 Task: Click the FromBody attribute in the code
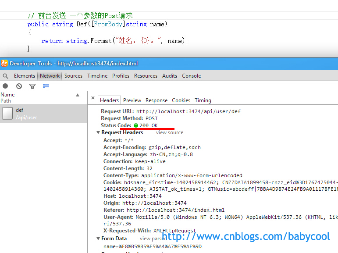108,24
